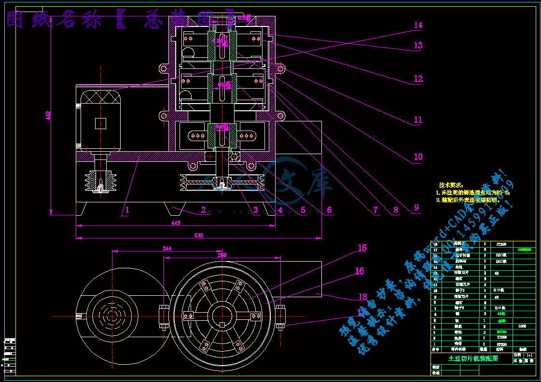The height and width of the screenshot is (382, 541).
Task: Select part balloon number 5 label
Action: coord(303,210)
